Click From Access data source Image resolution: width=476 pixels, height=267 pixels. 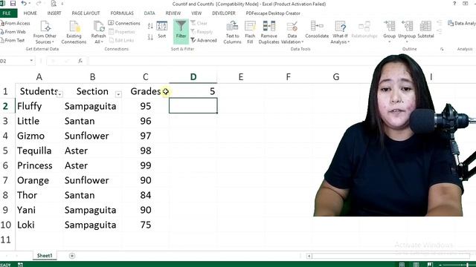[x=15, y=23]
